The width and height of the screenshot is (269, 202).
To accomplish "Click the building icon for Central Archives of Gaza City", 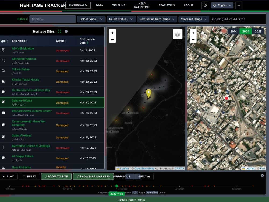I will [x=3, y=92].
